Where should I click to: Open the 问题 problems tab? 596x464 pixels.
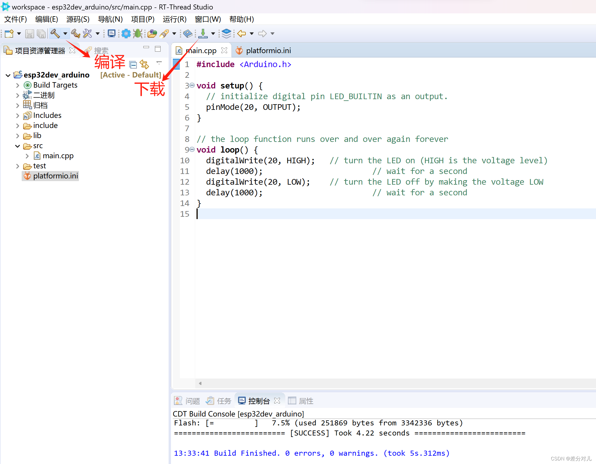192,401
